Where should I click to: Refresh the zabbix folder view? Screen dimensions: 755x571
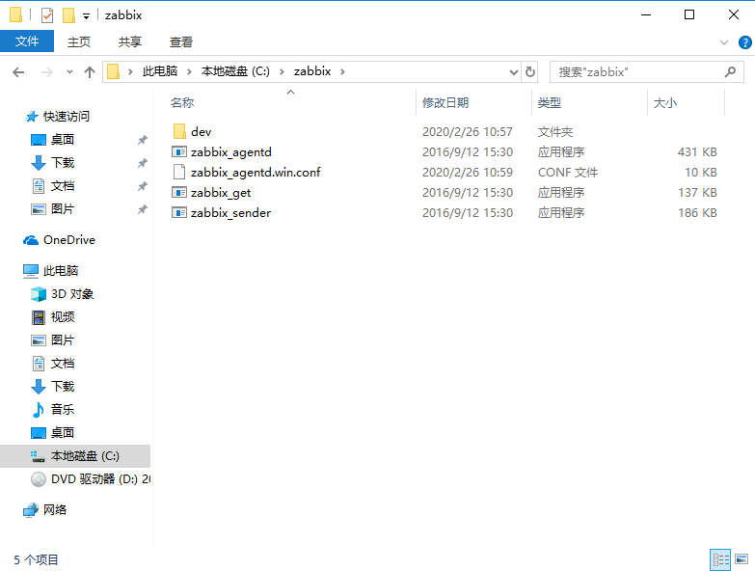coord(529,72)
